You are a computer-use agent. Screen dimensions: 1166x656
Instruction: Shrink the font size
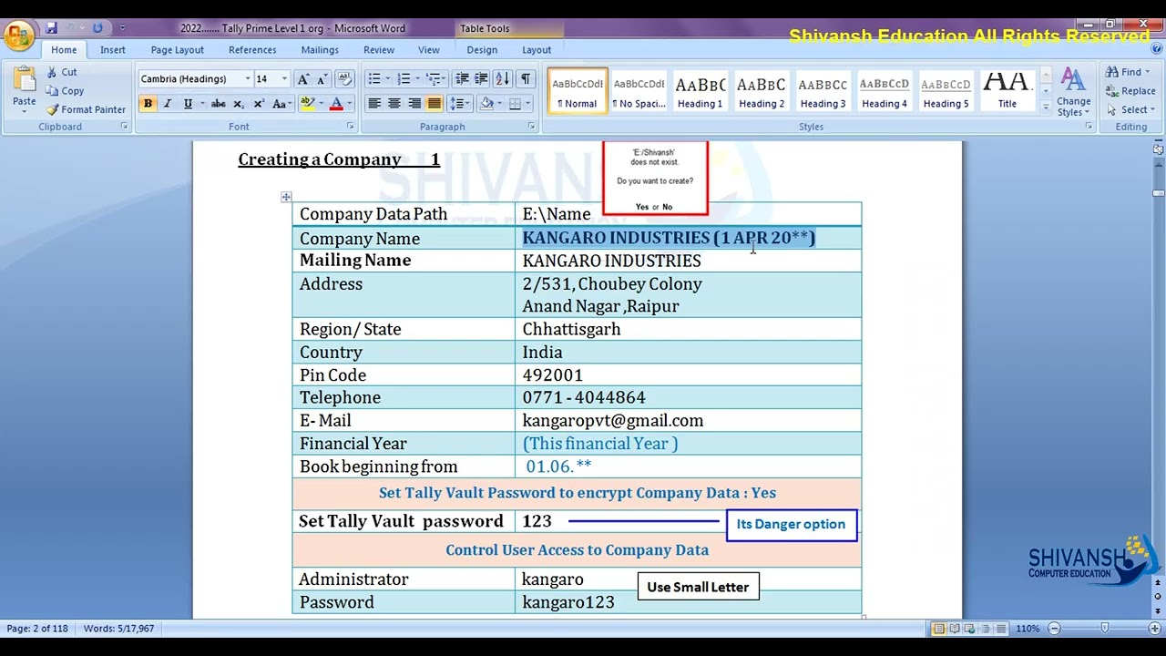pyautogui.click(x=322, y=79)
